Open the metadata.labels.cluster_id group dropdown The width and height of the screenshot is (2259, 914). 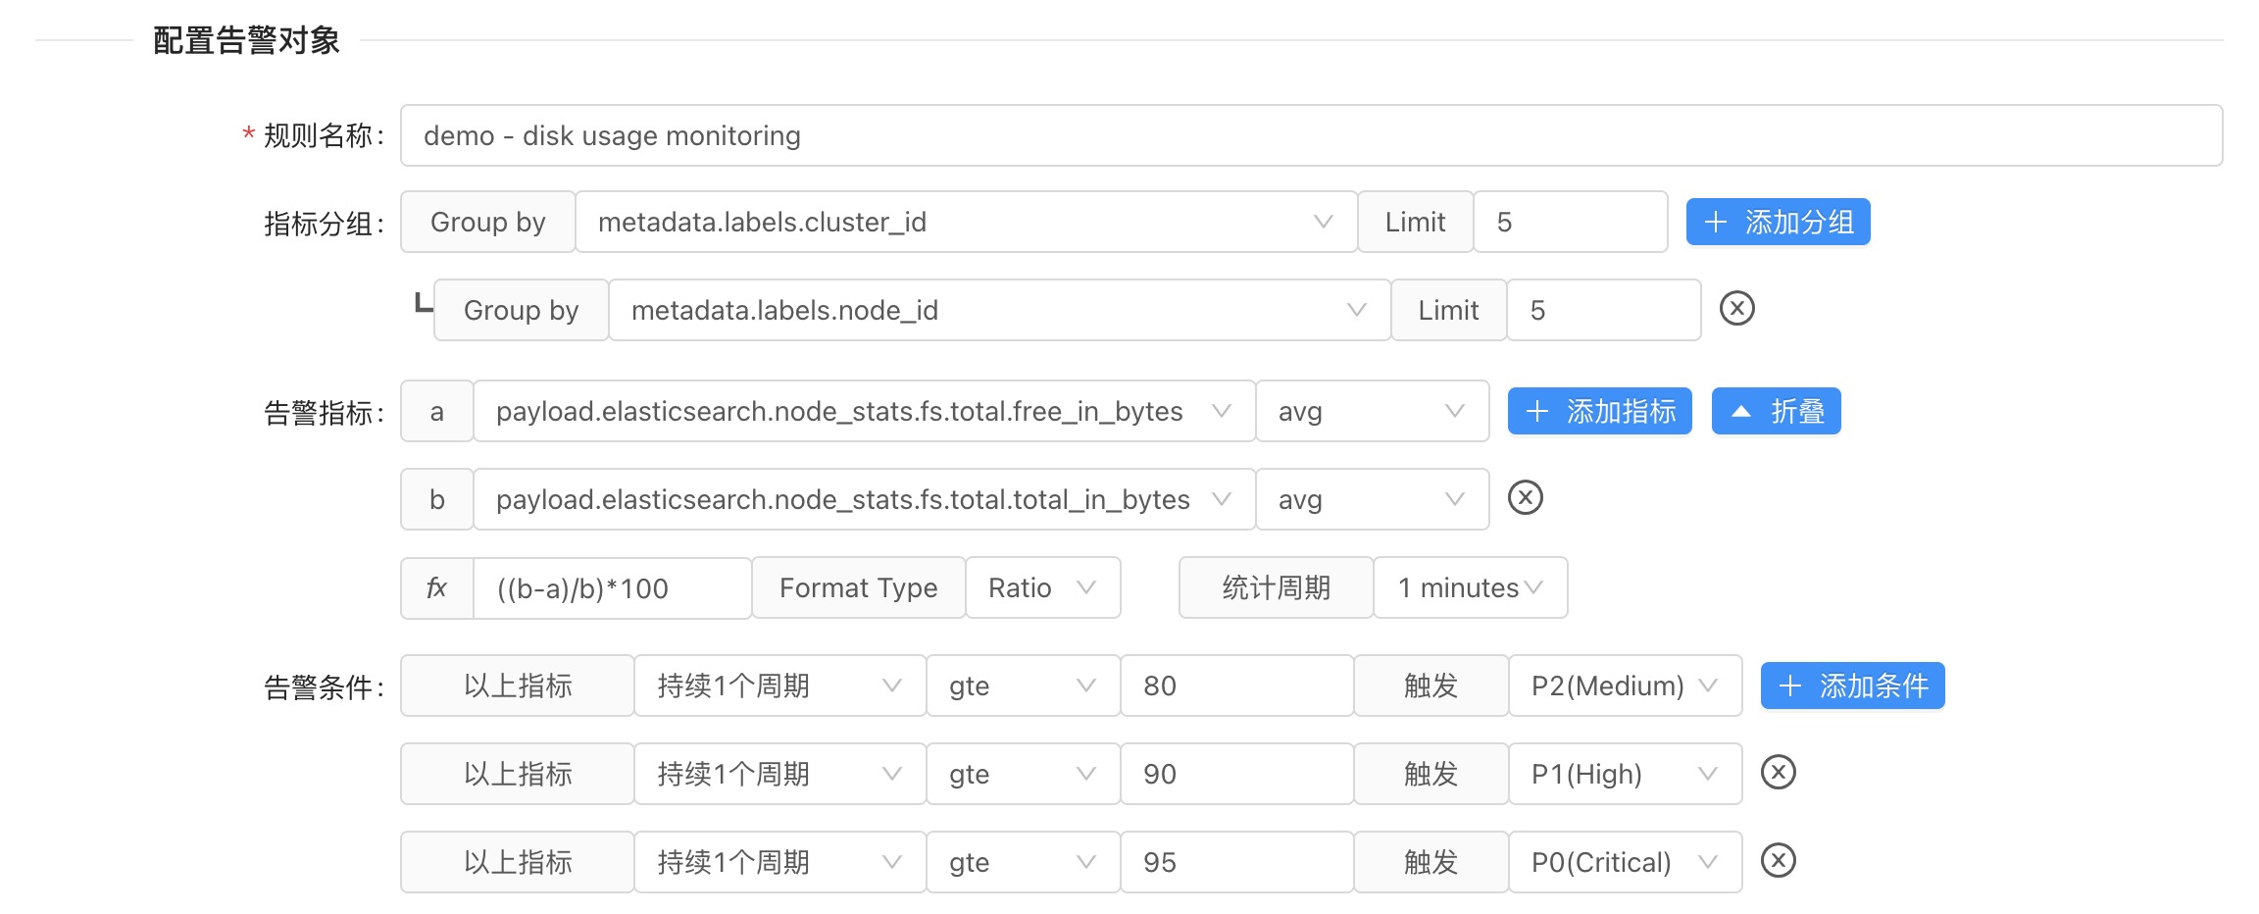[965, 222]
